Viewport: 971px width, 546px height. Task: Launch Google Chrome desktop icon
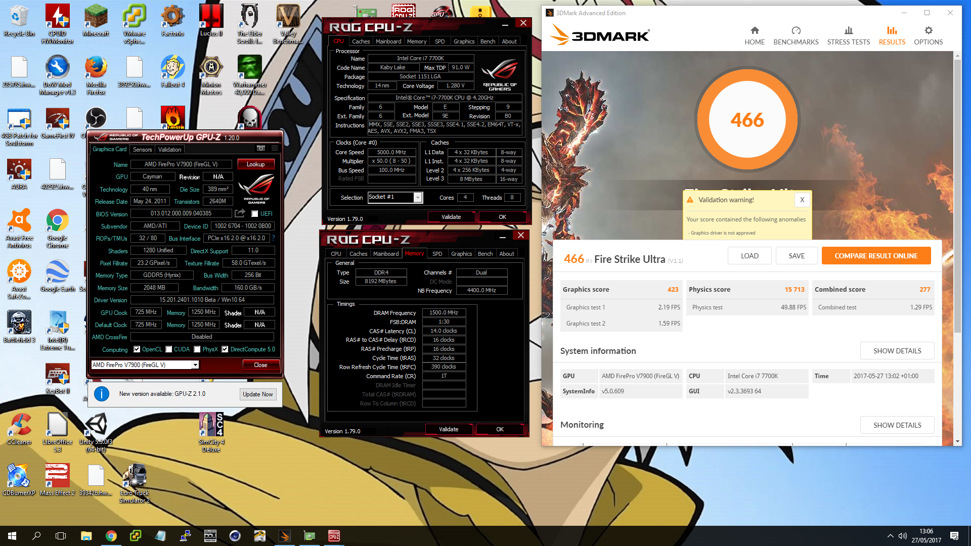pyautogui.click(x=58, y=228)
